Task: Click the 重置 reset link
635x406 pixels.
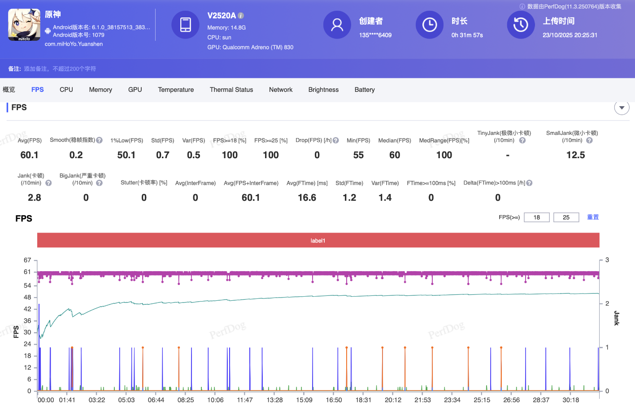Action: [x=593, y=217]
